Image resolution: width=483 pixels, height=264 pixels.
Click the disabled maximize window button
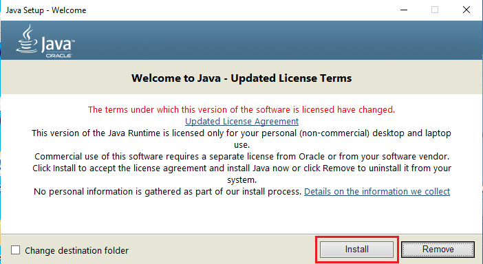(435, 10)
